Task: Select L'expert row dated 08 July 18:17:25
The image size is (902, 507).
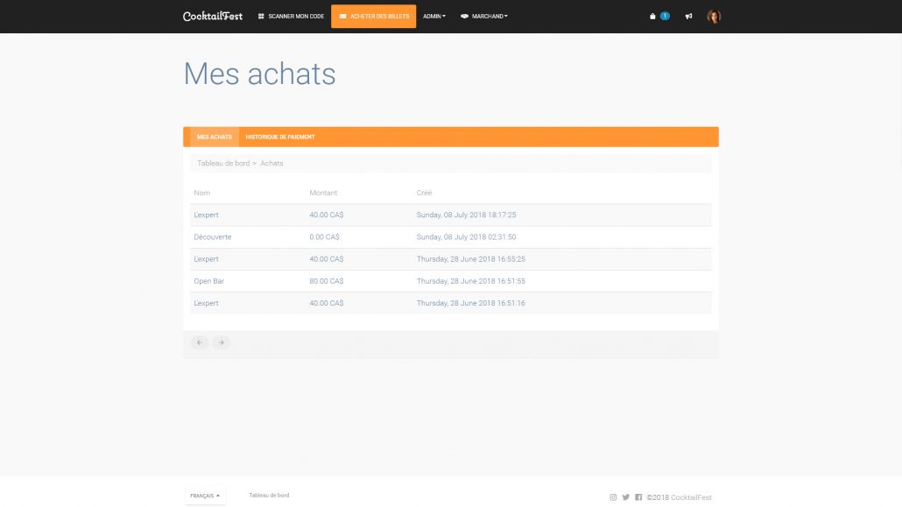Action: (x=450, y=215)
